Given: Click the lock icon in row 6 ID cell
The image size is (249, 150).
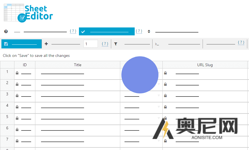Looking at the screenshot, I should click(17, 130).
